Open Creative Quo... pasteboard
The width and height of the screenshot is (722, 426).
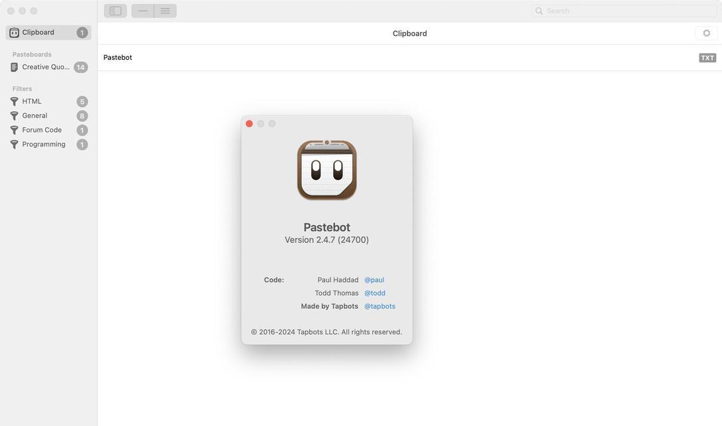pyautogui.click(x=49, y=67)
